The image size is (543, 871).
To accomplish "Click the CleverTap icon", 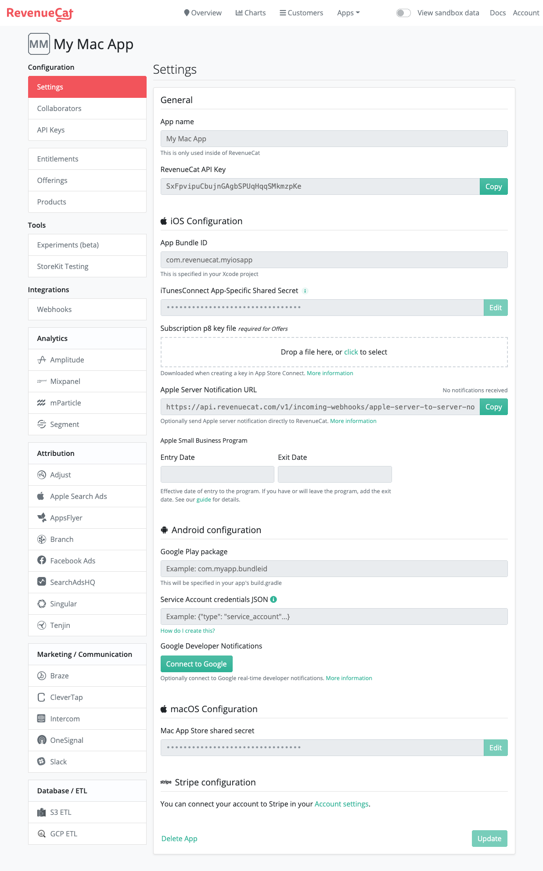I will click(x=41, y=697).
